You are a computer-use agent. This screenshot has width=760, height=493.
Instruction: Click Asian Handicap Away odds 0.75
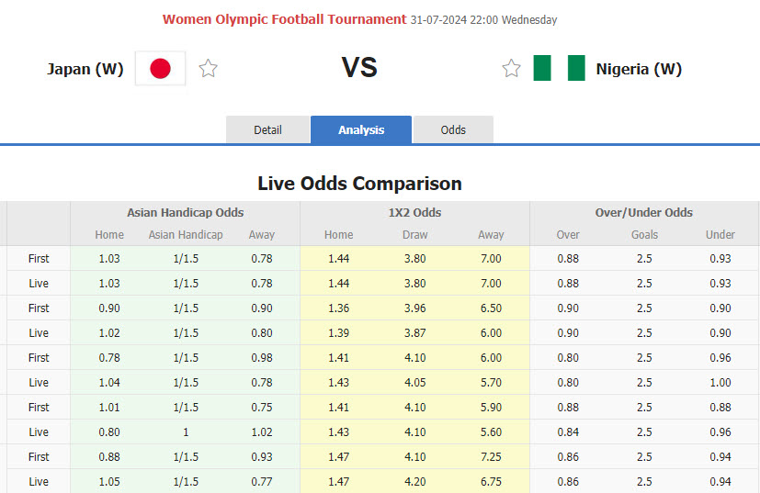262,407
